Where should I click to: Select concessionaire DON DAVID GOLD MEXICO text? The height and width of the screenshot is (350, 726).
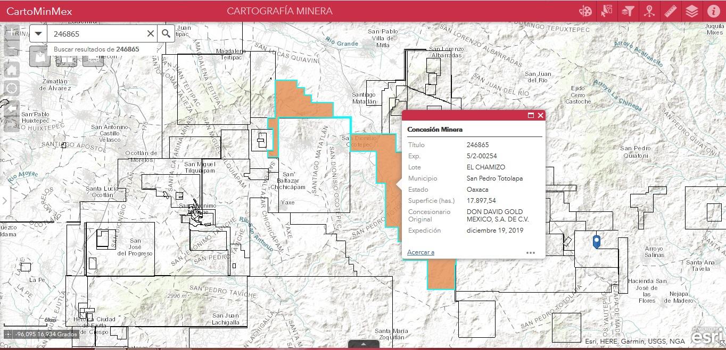pyautogui.click(x=498, y=215)
